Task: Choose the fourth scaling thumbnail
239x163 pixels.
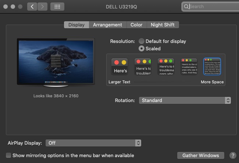Action: click(x=189, y=66)
